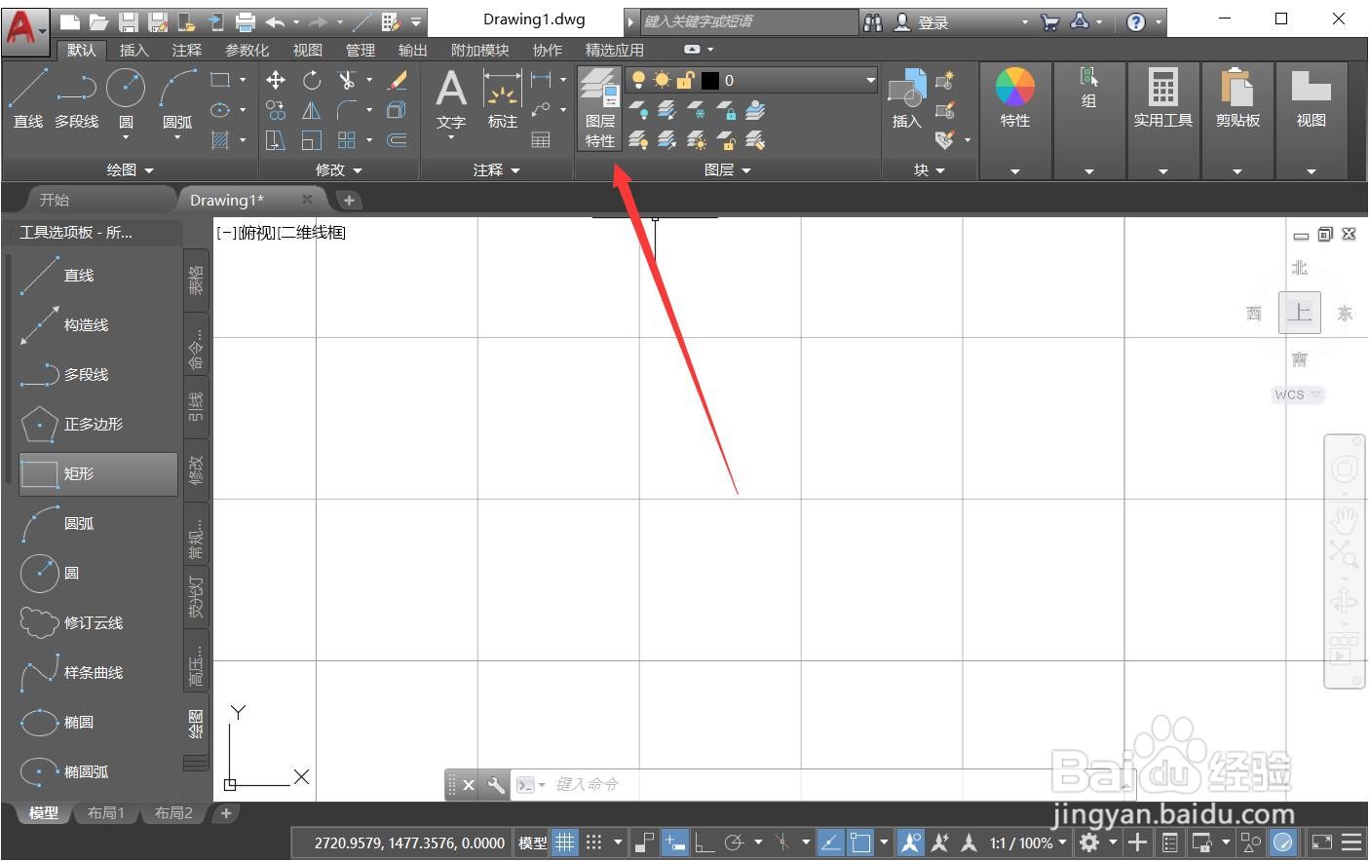Insert a table from the 注释 panel
1369x861 pixels.
(541, 140)
